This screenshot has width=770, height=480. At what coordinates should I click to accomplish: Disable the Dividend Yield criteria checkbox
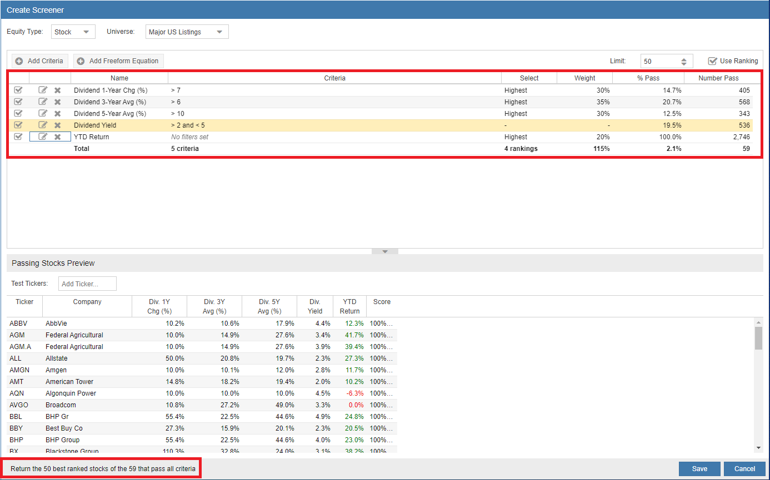pyautogui.click(x=18, y=125)
